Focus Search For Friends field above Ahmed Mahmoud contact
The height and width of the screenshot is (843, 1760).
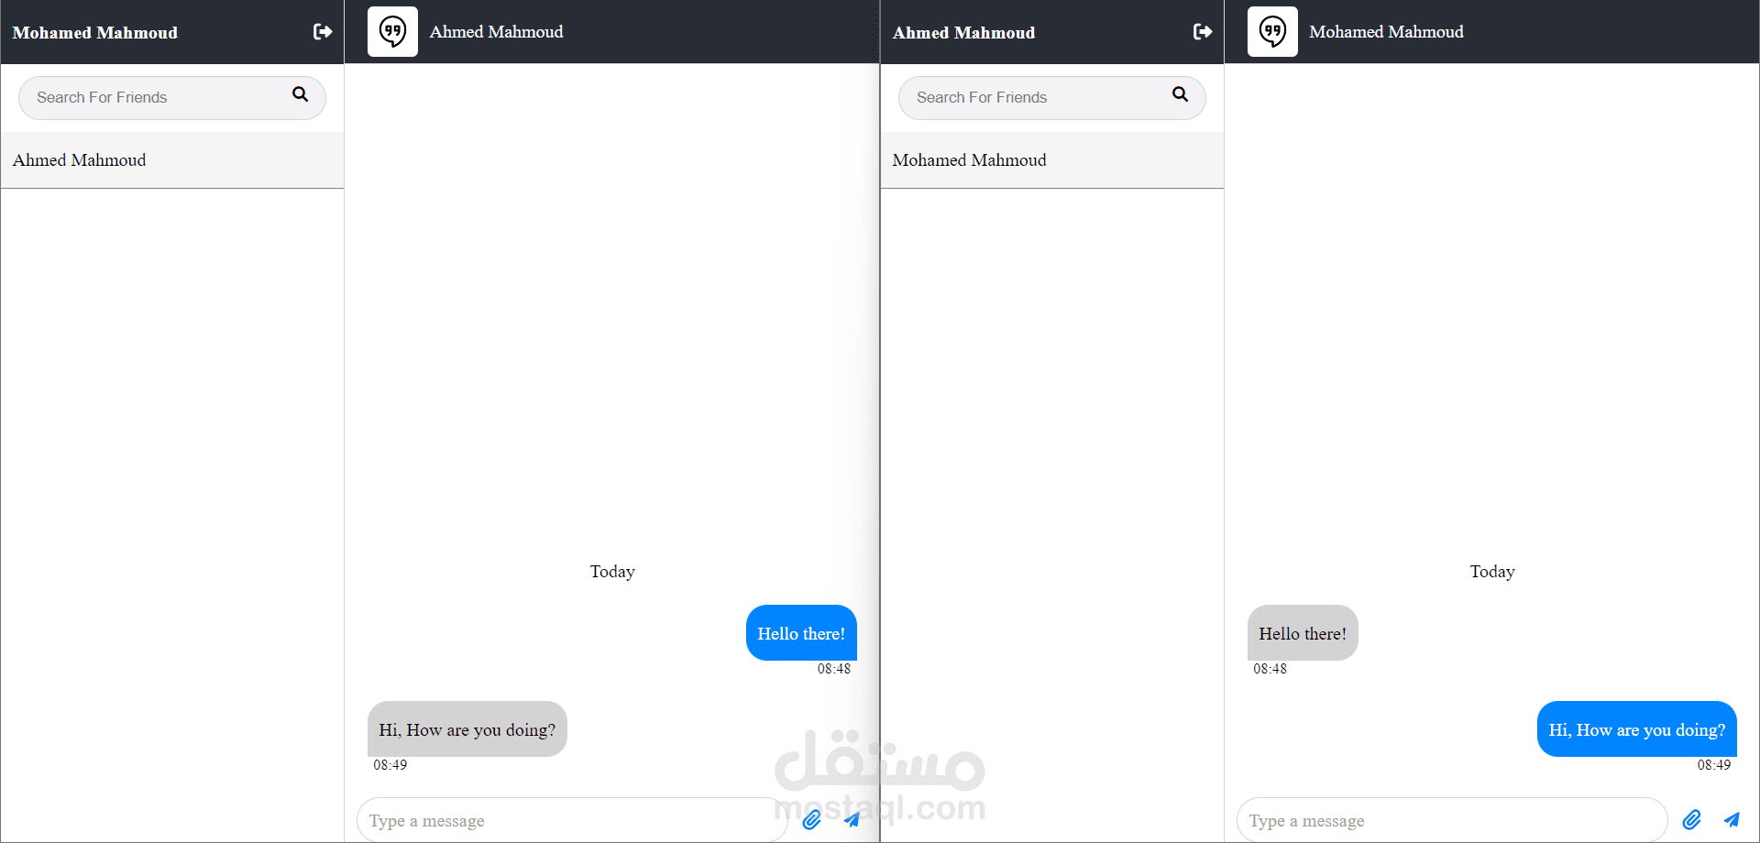click(172, 97)
